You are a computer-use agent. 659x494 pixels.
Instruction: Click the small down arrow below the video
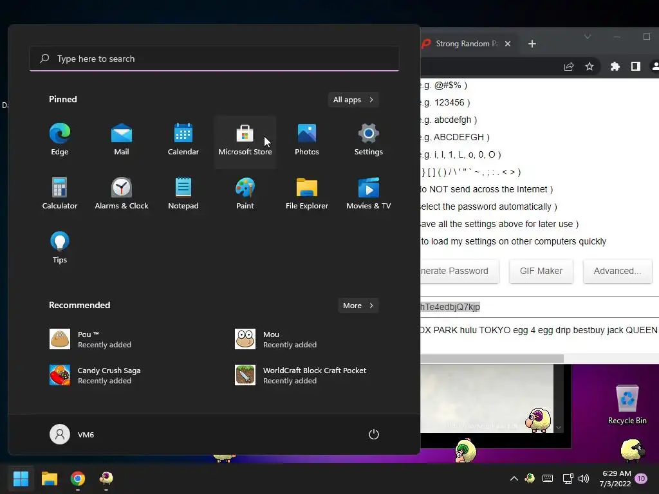[x=559, y=428]
